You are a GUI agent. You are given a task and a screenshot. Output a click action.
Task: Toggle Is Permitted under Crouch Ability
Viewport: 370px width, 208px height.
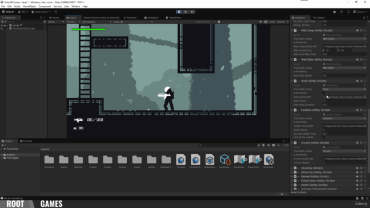(x=324, y=155)
